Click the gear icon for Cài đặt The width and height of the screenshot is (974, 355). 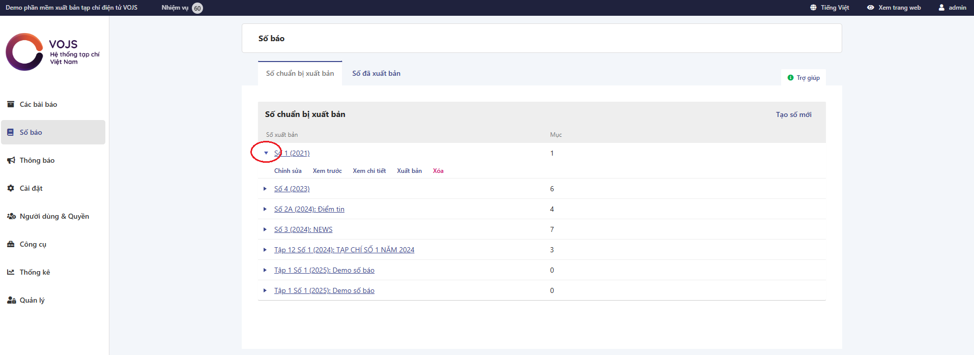[11, 188]
